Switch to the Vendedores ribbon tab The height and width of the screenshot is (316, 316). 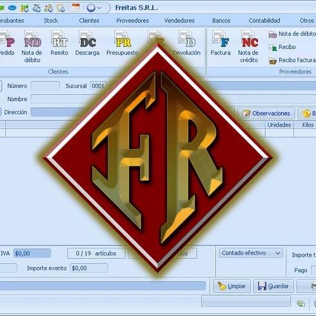pyautogui.click(x=179, y=21)
